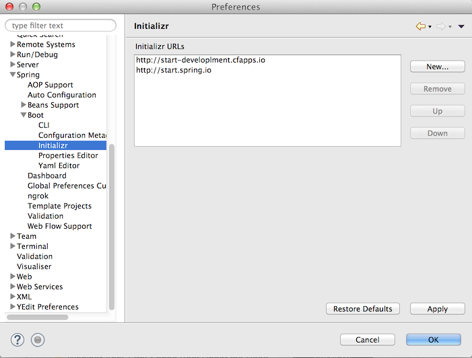
Task: Open Yaml Editor preferences
Action: coord(59,166)
